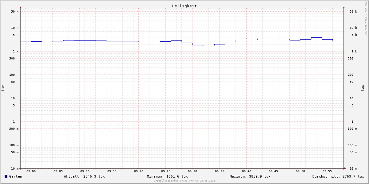
Task: Click the 10 m label on left axis
Action: 15,169
